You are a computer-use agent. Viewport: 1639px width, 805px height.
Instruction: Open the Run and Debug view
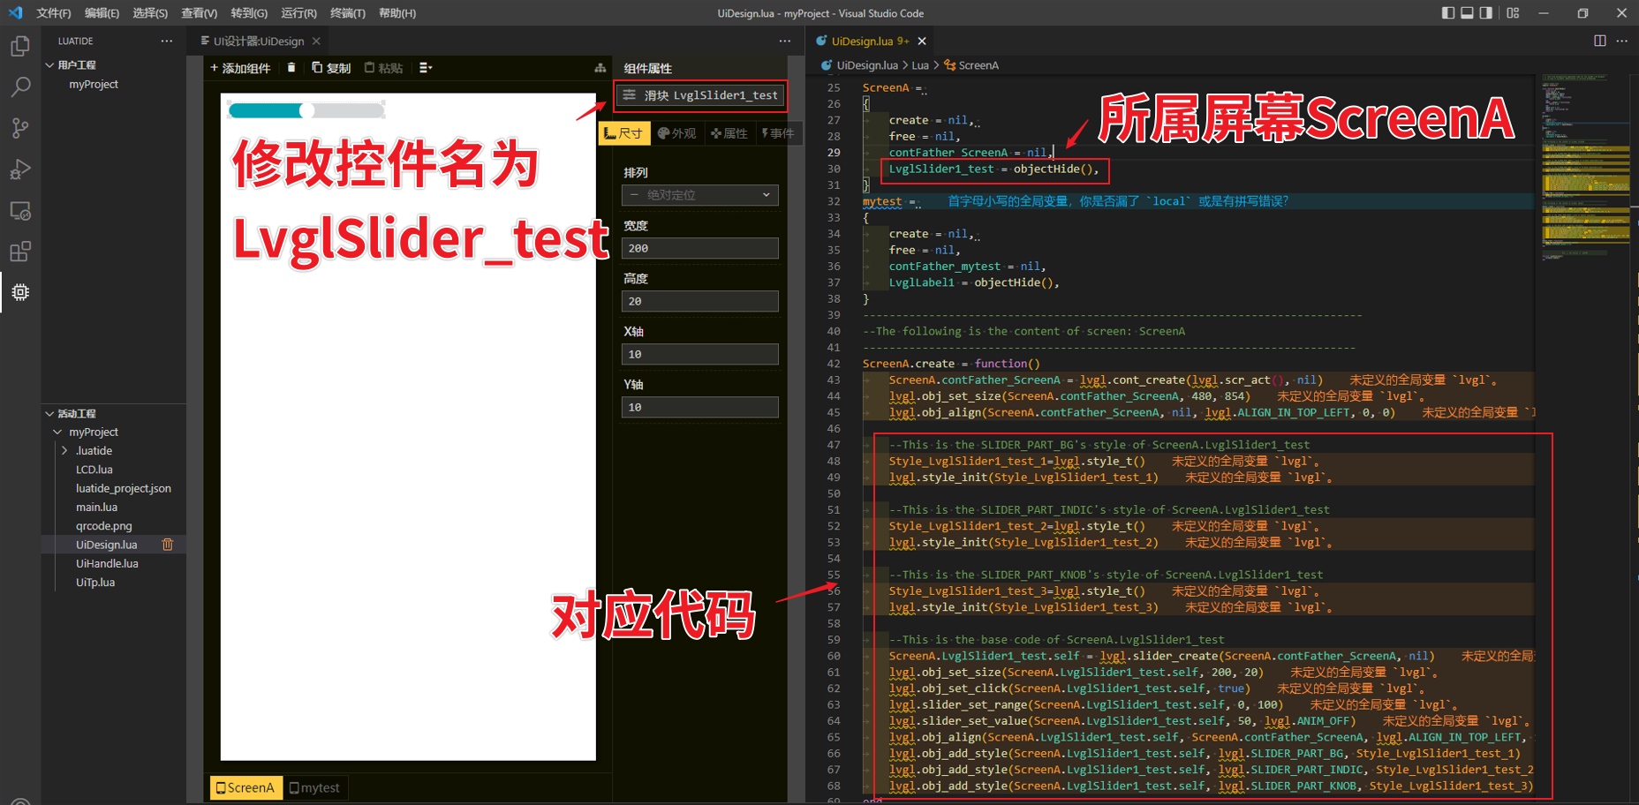20,169
